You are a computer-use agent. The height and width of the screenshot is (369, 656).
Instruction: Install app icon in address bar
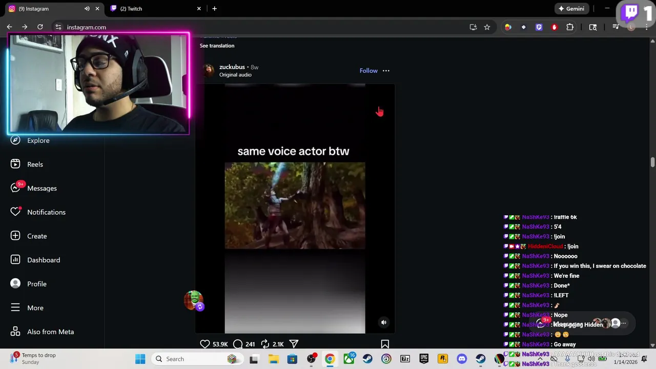pos(473,27)
